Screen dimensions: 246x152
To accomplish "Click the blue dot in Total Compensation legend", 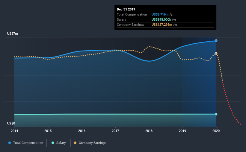I will point(10,143).
